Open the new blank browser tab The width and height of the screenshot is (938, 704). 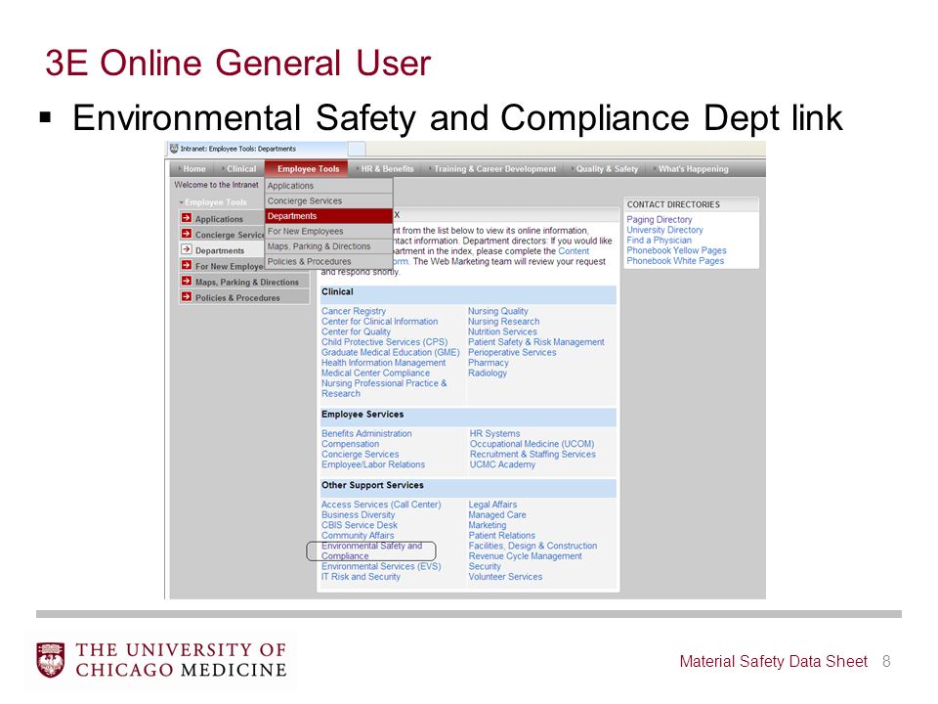click(x=357, y=149)
